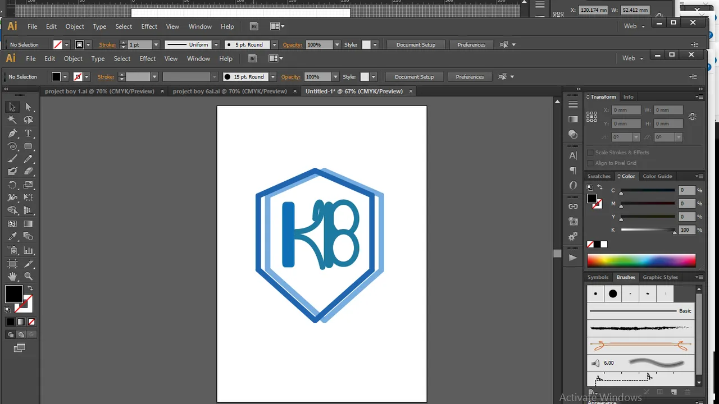Click back window's Document Setup button
Screen dimensions: 719x404
[416, 45]
